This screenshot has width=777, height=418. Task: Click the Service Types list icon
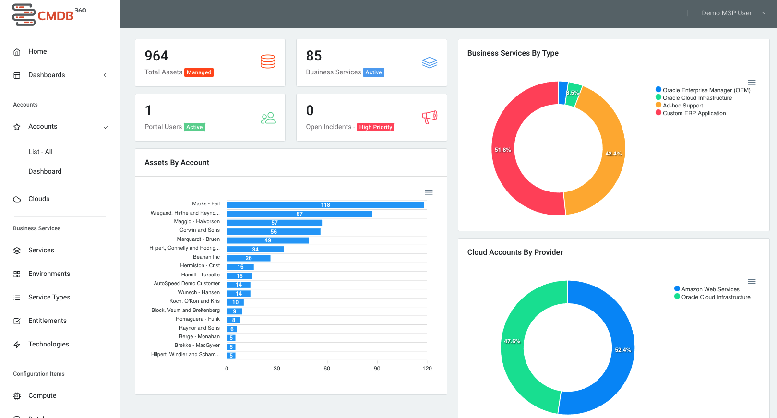(17, 298)
